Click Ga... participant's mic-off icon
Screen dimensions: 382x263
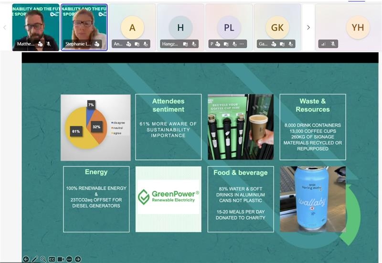291,44
